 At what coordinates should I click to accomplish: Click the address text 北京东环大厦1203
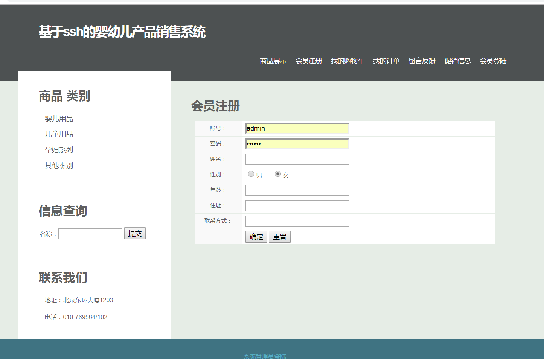coord(88,300)
